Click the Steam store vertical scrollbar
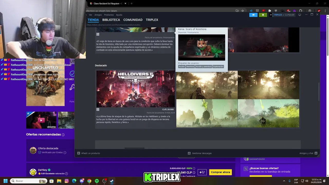This screenshot has height=185, width=329. point(318,92)
